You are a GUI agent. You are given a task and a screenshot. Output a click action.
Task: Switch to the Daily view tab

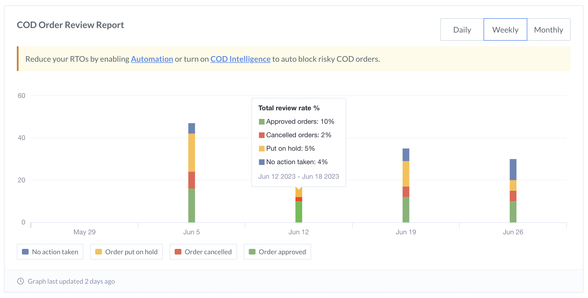pos(462,29)
